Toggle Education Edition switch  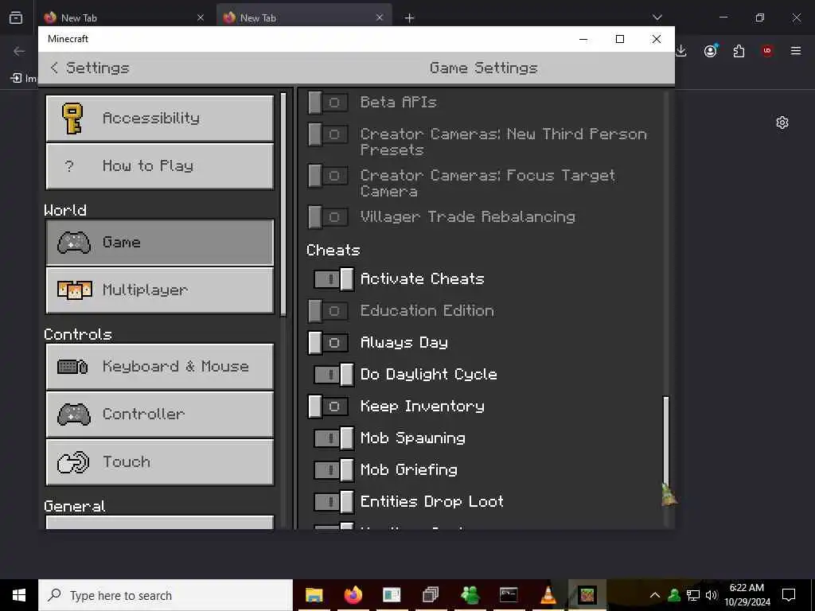pyautogui.click(x=328, y=311)
